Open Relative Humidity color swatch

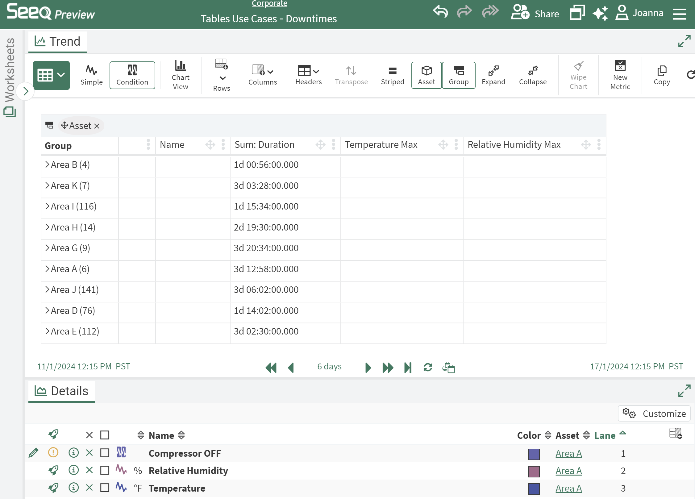[534, 471]
